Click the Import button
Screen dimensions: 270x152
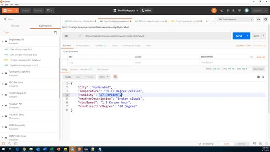click(25, 11)
